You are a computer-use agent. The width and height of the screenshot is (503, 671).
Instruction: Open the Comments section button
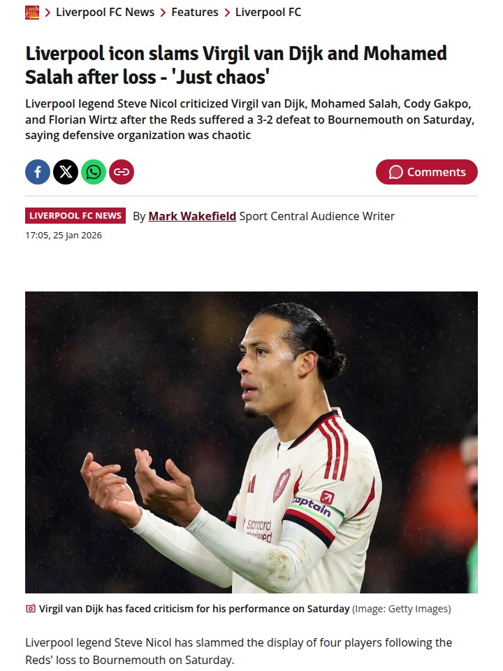point(426,172)
